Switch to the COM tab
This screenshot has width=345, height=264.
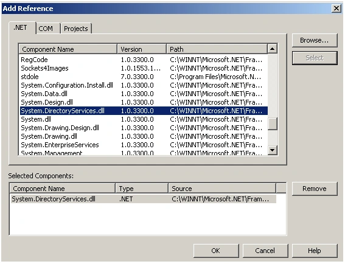pos(48,29)
